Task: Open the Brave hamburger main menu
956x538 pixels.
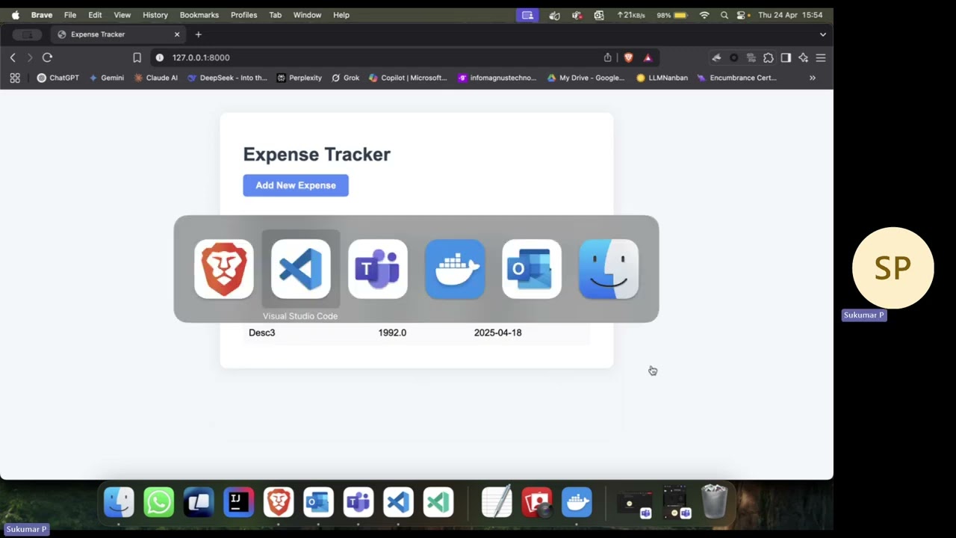Action: [821, 58]
